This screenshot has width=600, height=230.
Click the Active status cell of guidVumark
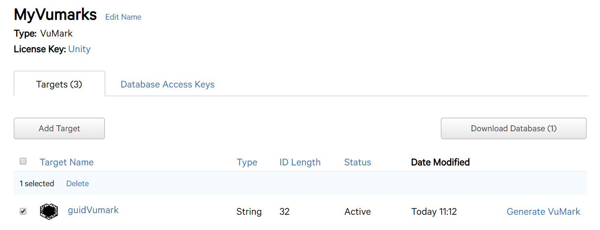tap(358, 212)
